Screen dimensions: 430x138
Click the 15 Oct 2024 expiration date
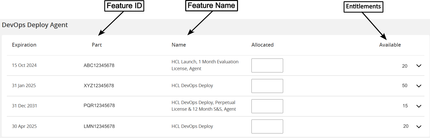point(24,65)
